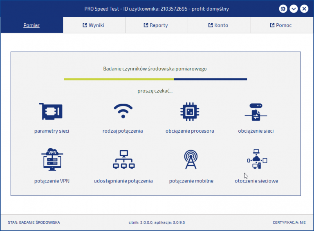314x231 pixels.
Task: Click the 'obciążenie sieci' transfer icon
Action: point(256,111)
